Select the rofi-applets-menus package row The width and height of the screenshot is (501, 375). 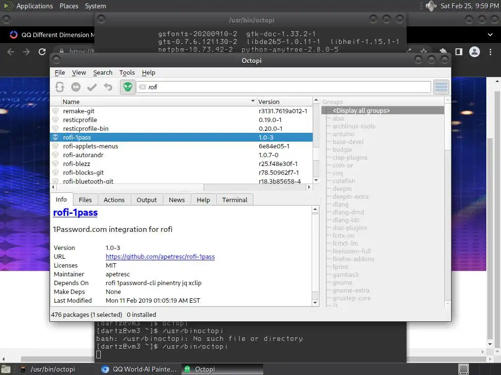pyautogui.click(x=182, y=146)
